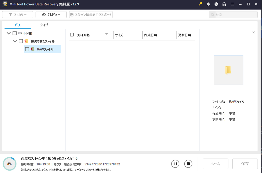262x173 pixels.
Task: Pause the scan
Action: 175,164
